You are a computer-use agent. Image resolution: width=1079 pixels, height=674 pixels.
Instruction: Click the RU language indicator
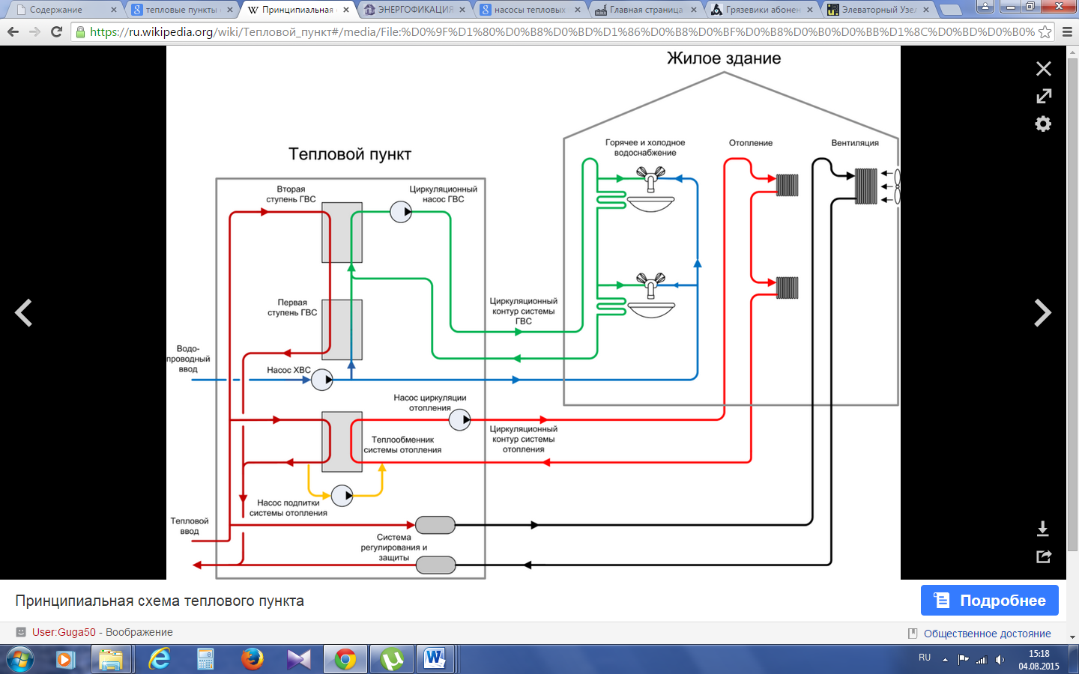click(x=925, y=658)
